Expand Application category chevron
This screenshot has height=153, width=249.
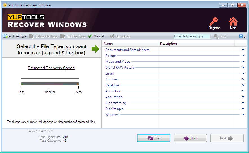tap(243, 97)
